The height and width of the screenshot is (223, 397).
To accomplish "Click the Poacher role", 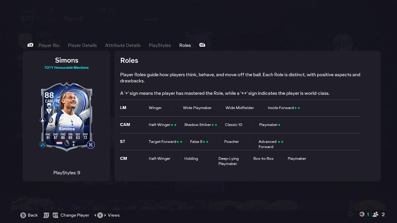I will pyautogui.click(x=232, y=142).
